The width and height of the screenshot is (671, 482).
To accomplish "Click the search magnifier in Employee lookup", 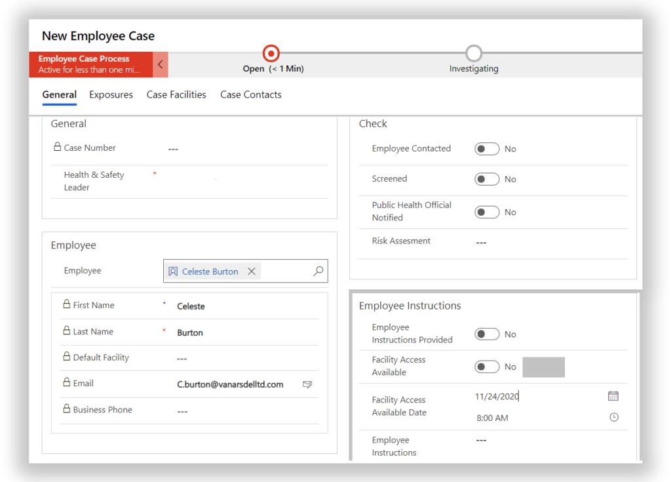I will coord(318,271).
